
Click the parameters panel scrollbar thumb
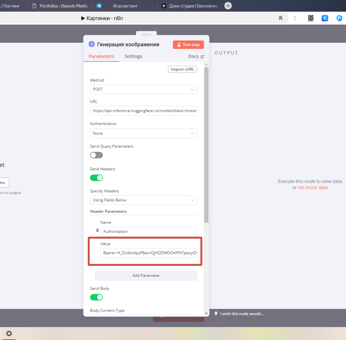[x=206, y=145]
